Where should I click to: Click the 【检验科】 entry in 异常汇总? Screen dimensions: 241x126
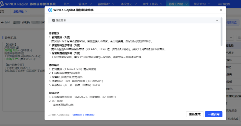tap(11, 44)
